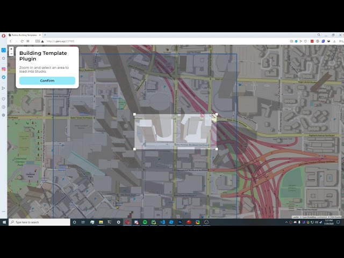Open a new browser tab
344x258 pixels.
coord(45,35)
